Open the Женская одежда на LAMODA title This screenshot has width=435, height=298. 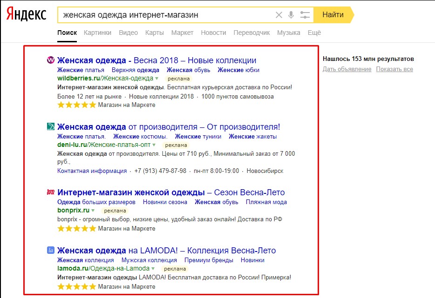pyautogui.click(x=166, y=251)
